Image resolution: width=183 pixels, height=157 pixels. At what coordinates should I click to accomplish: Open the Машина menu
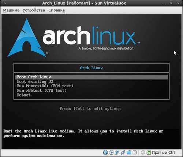click(x=11, y=10)
